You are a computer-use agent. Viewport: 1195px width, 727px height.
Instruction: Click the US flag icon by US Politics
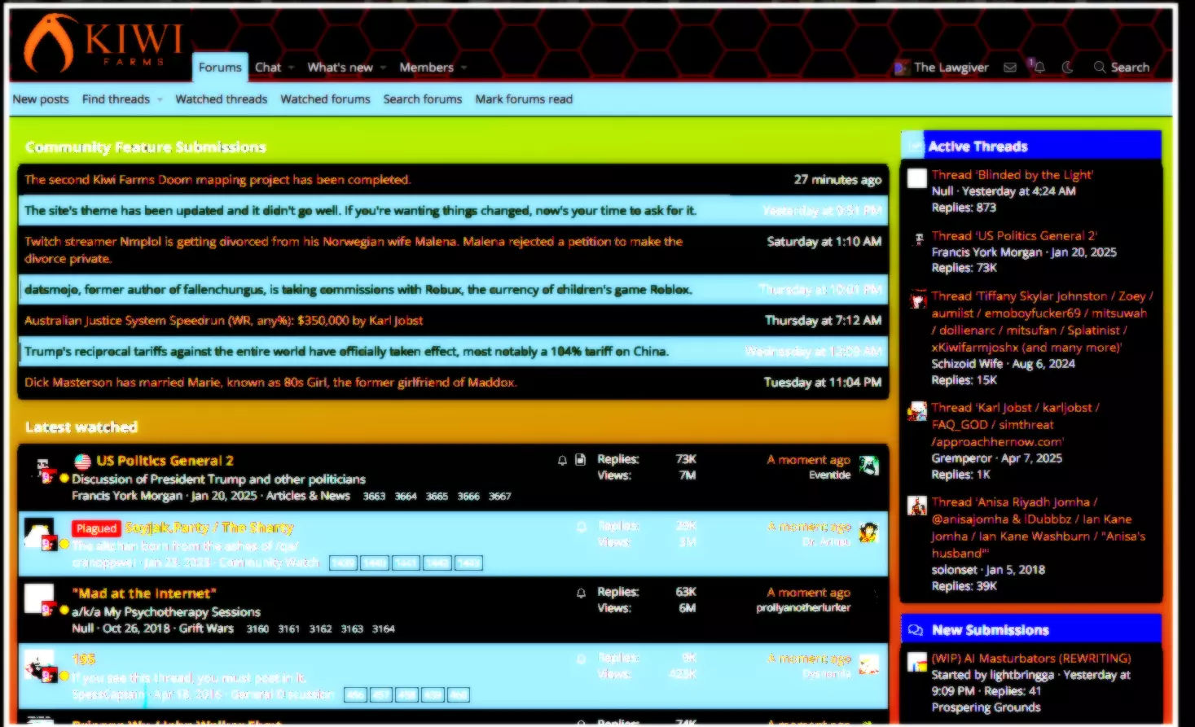coord(82,462)
